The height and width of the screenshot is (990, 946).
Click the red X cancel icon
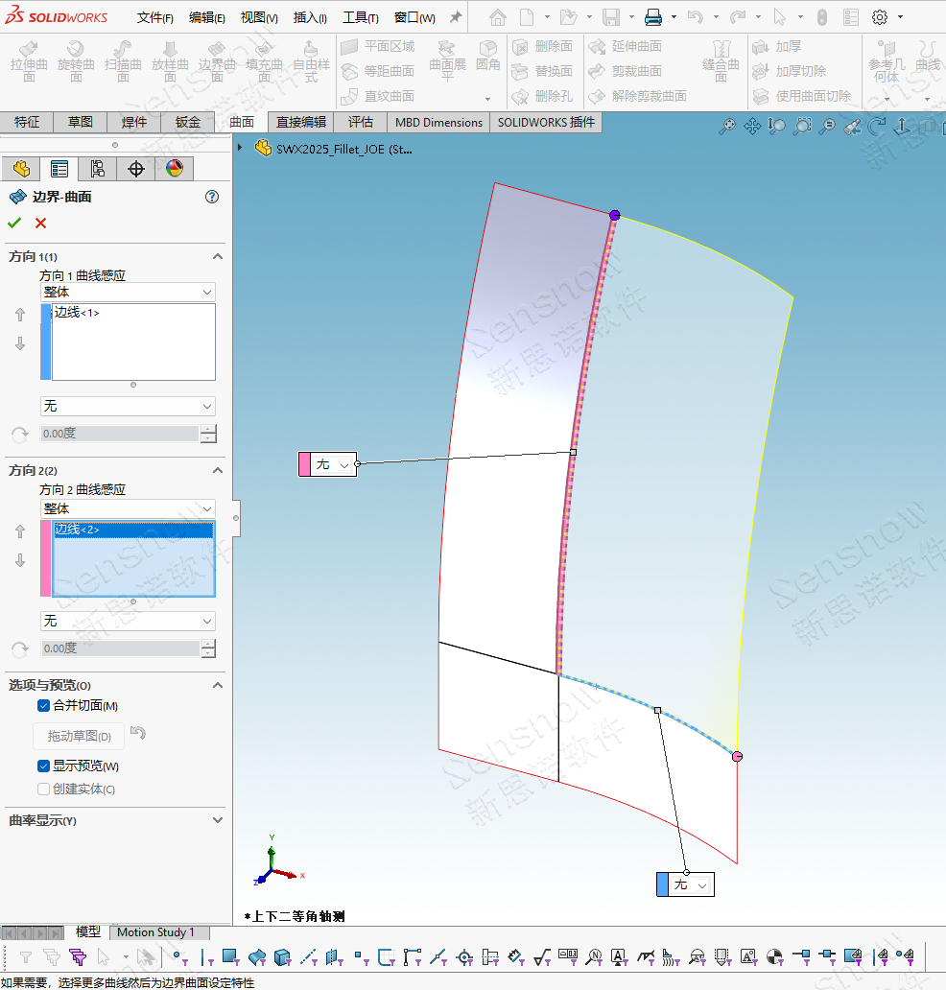click(x=40, y=223)
